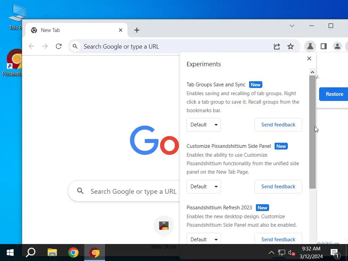Open the profile avatar menu
The width and height of the screenshot is (348, 261).
click(x=337, y=46)
